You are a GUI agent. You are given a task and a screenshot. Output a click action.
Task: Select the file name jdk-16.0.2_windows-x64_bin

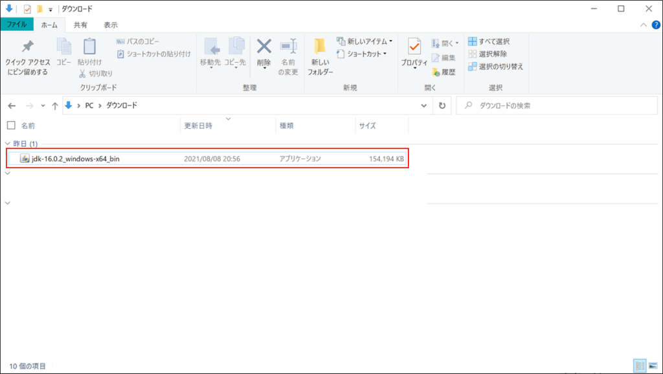pyautogui.click(x=76, y=159)
